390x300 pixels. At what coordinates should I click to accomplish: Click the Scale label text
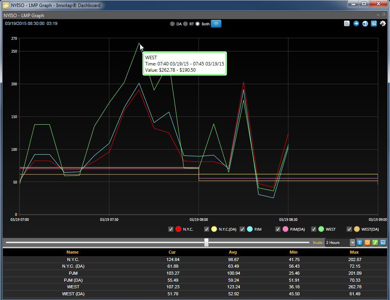click(318, 242)
